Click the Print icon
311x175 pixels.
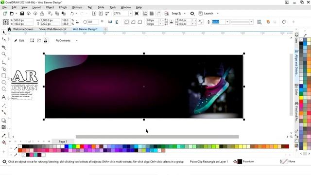pos(42,14)
